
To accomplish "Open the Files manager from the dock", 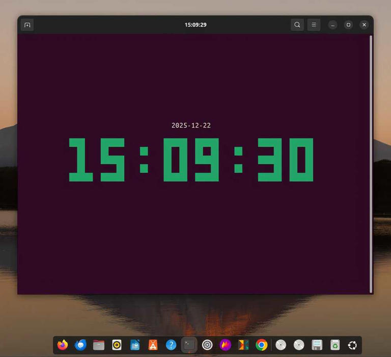I will [x=99, y=345].
